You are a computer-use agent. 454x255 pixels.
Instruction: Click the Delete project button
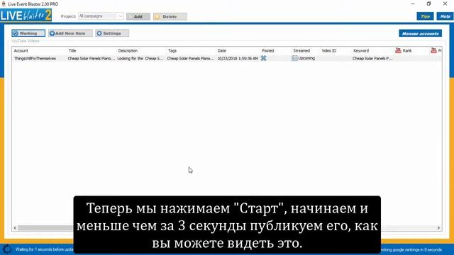[170, 16]
